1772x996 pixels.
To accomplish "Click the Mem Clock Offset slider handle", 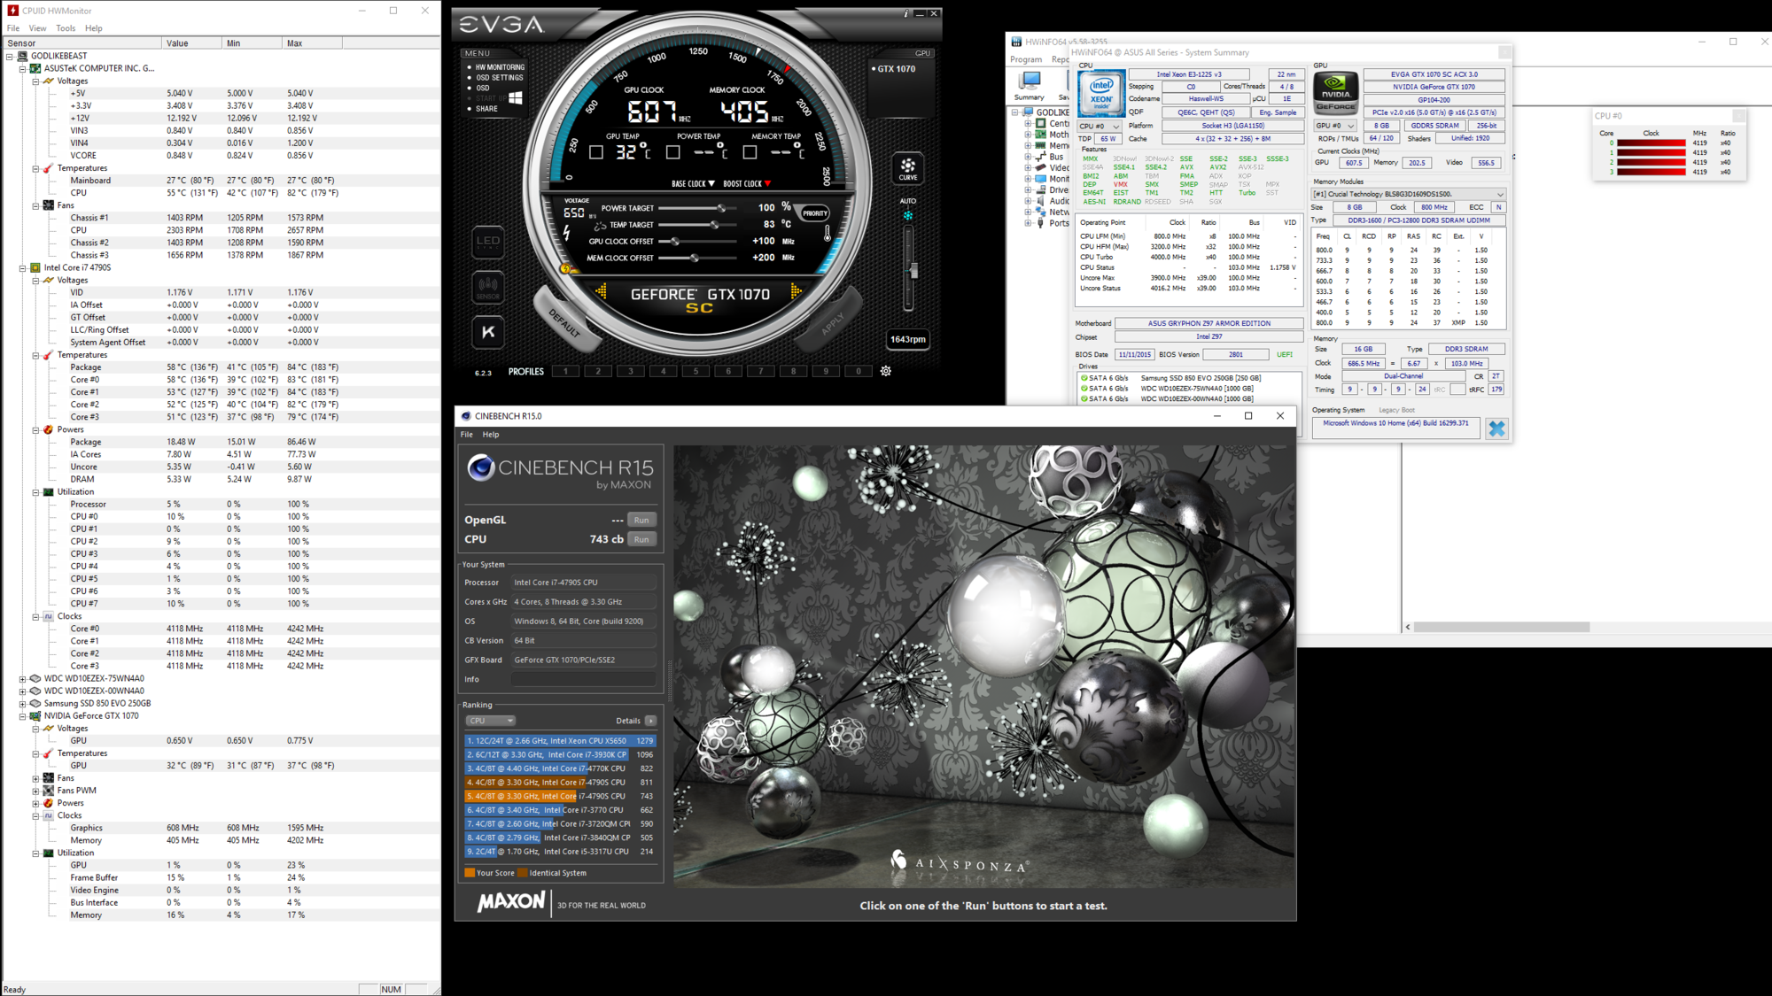I will [695, 259].
